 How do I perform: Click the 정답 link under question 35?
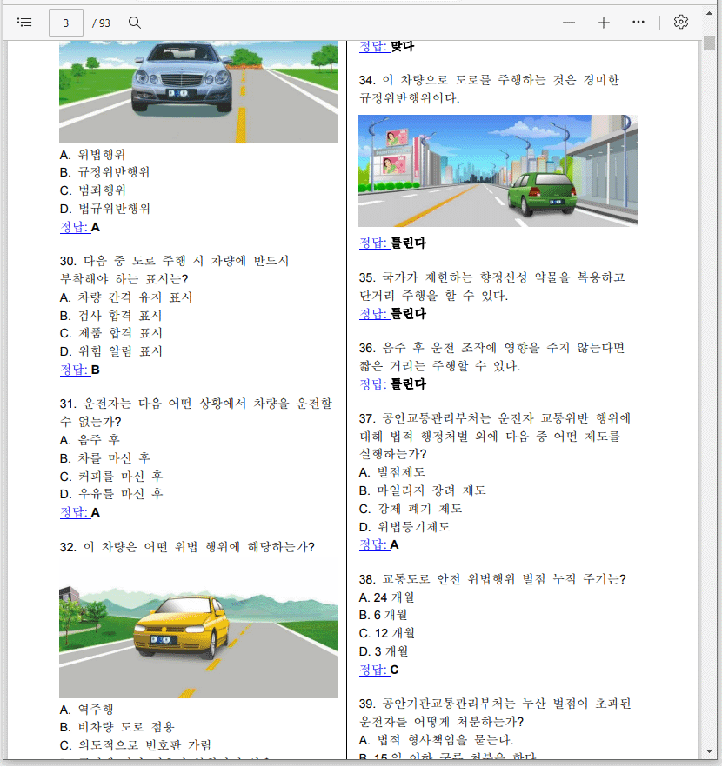click(x=373, y=313)
